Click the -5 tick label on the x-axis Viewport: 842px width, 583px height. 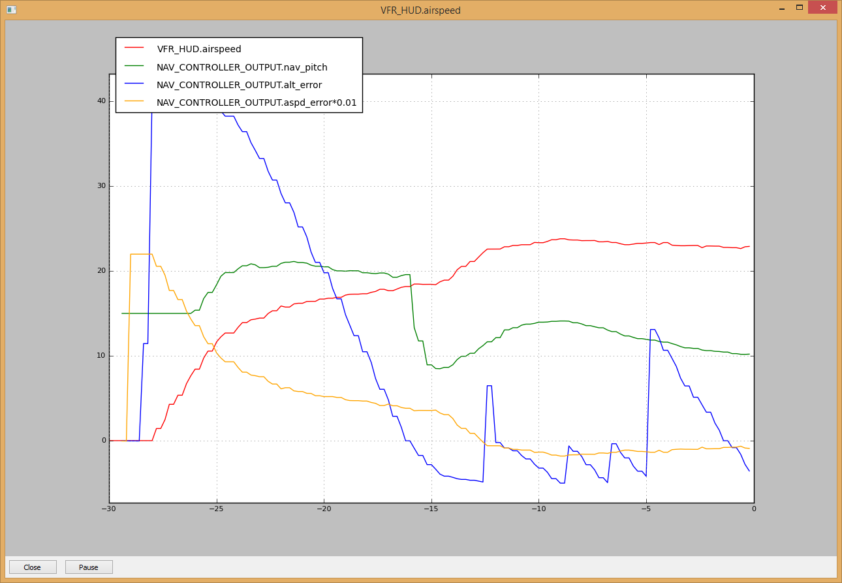tap(646, 509)
